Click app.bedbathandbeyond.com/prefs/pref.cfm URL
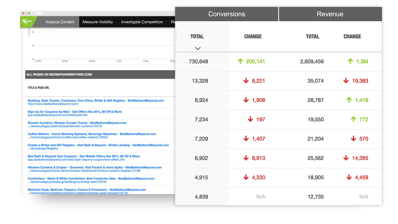Screen dimensions: 398x224 [x=57, y=115]
